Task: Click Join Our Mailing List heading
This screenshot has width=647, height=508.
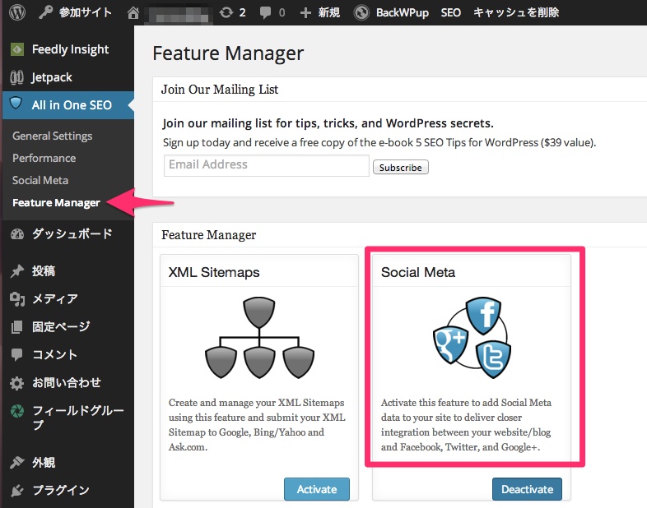Action: (220, 90)
